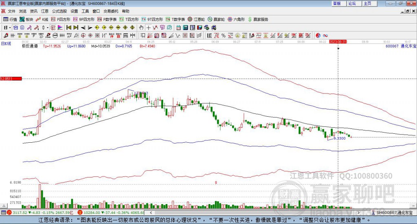Screen dimensions: 417x224
Task: Jump to last bar icon
Action: [x=76, y=28]
